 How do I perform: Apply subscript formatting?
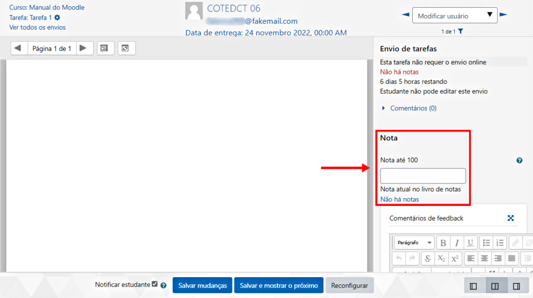point(441,258)
